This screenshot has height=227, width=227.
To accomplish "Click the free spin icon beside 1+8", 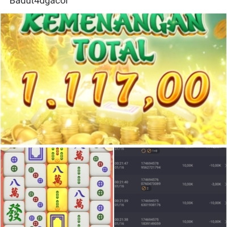I will click(x=149, y=151).
